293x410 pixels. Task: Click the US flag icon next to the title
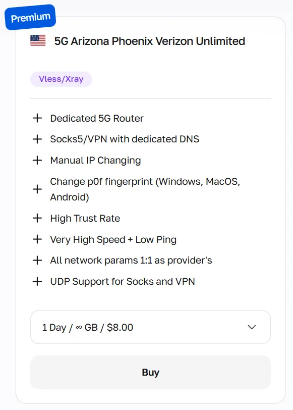coord(36,41)
